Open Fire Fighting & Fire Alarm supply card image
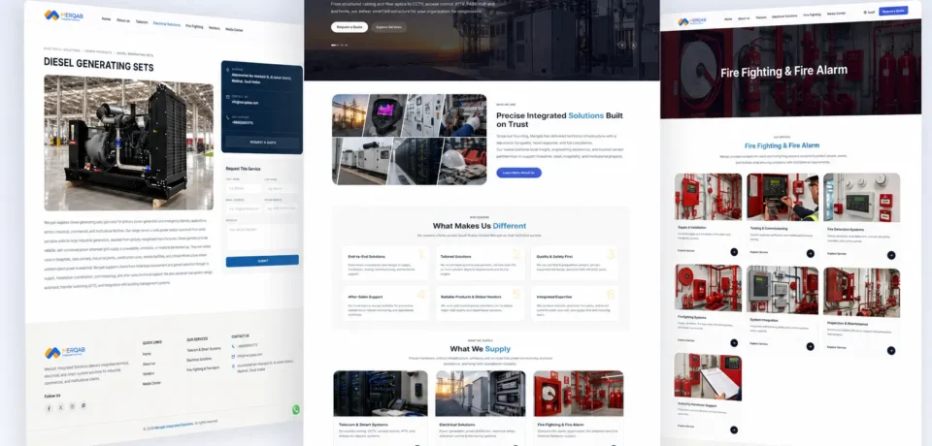 tap(579, 393)
